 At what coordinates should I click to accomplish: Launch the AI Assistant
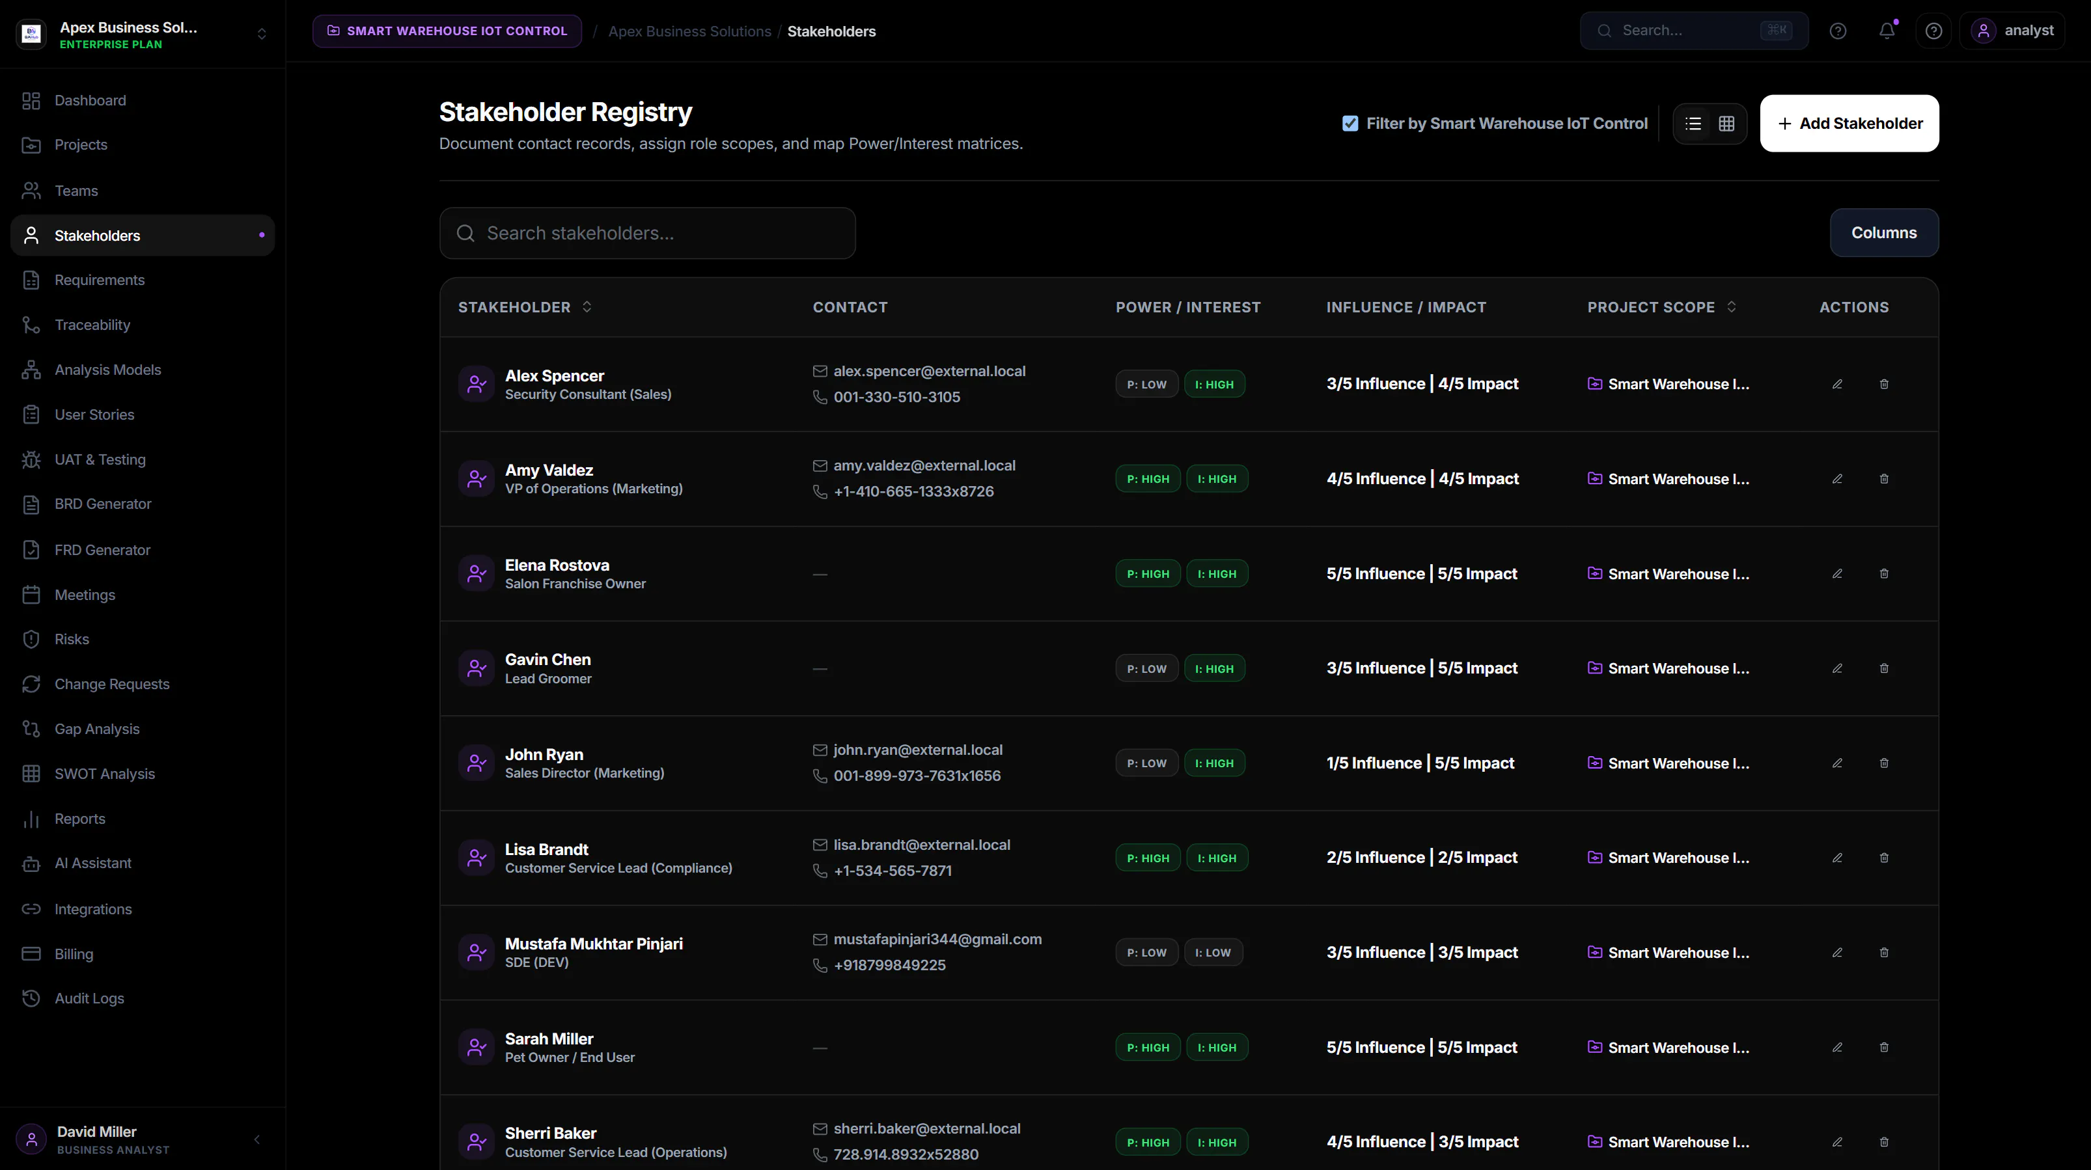(143, 864)
